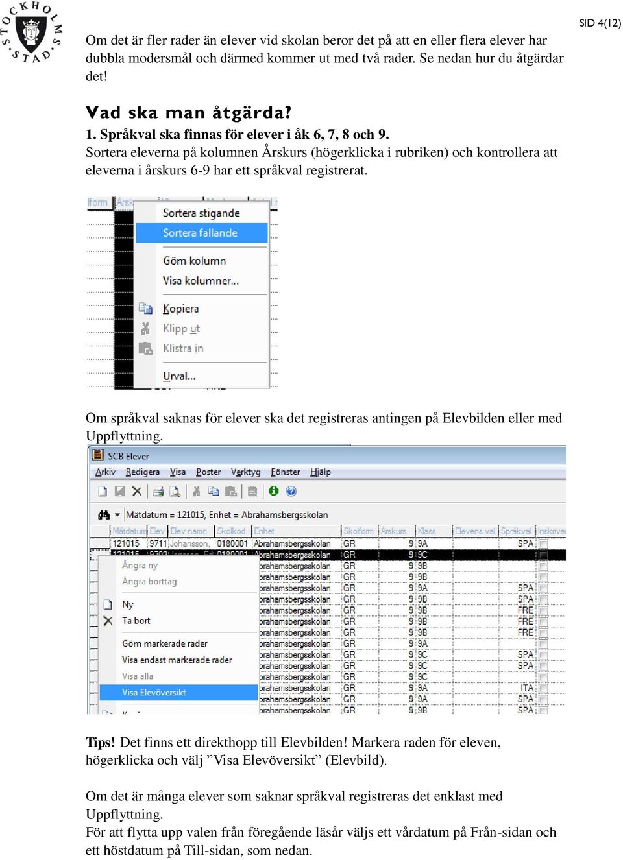Click the New record toolbar icon

[103, 492]
